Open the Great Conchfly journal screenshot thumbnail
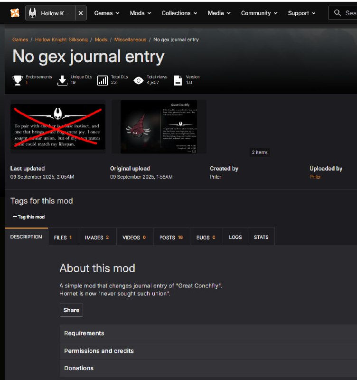Viewport: 357px width, 380px height. click(x=159, y=127)
